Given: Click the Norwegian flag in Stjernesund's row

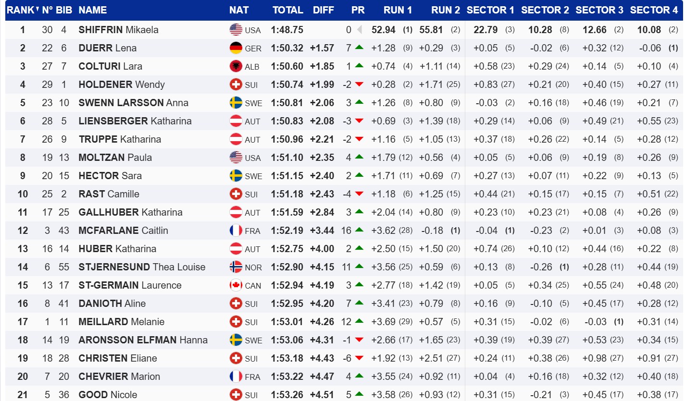Looking at the screenshot, I should 236,267.
